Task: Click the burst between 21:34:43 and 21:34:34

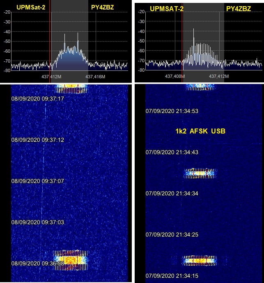Action: coord(200,173)
